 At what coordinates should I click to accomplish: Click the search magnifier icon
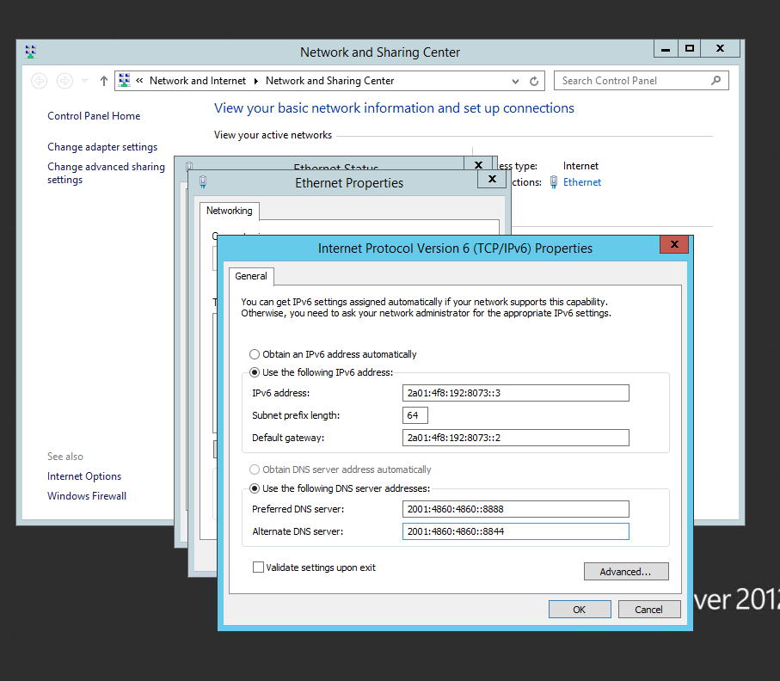coord(716,81)
